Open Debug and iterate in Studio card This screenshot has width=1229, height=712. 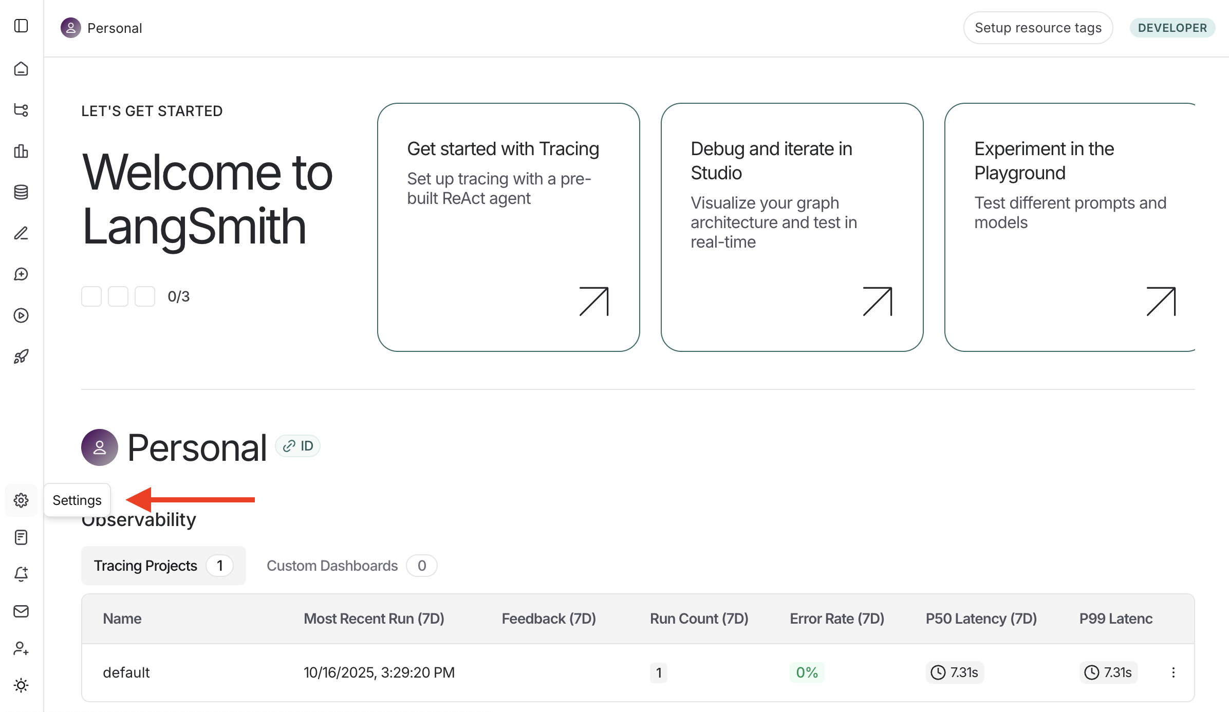click(792, 227)
